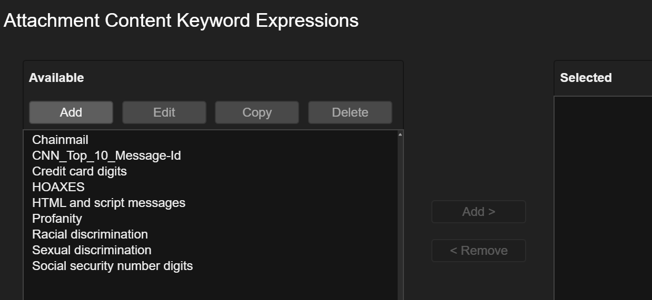Pick Social security number digits
The height and width of the screenshot is (300, 652).
pos(112,266)
